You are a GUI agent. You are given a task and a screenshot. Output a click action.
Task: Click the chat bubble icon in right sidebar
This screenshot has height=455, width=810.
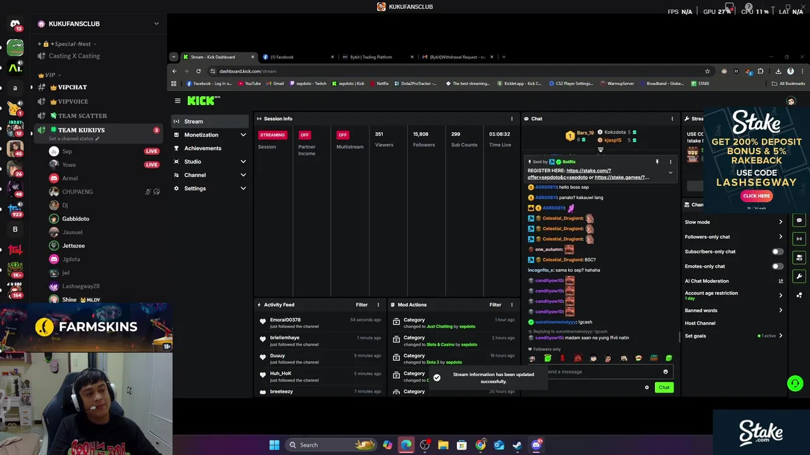coord(799,221)
